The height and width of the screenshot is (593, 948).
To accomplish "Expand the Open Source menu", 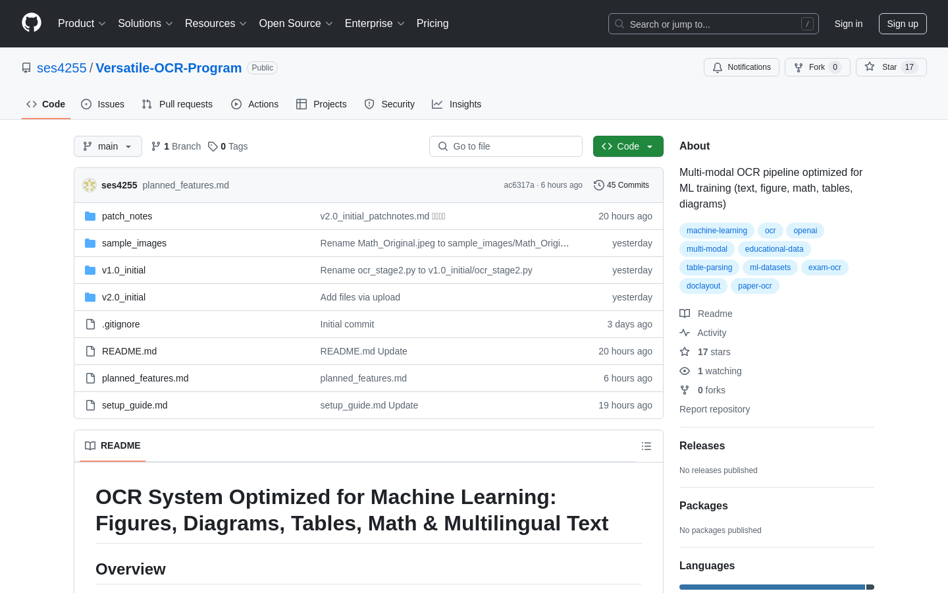I will 296,24.
